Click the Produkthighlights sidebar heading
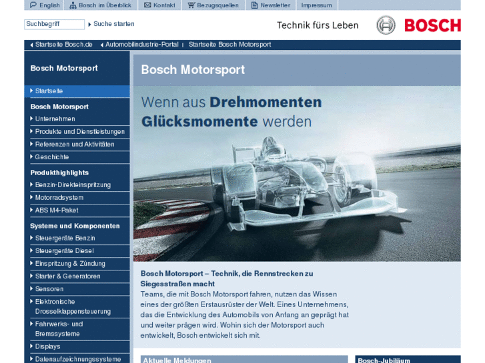 [x=59, y=173]
